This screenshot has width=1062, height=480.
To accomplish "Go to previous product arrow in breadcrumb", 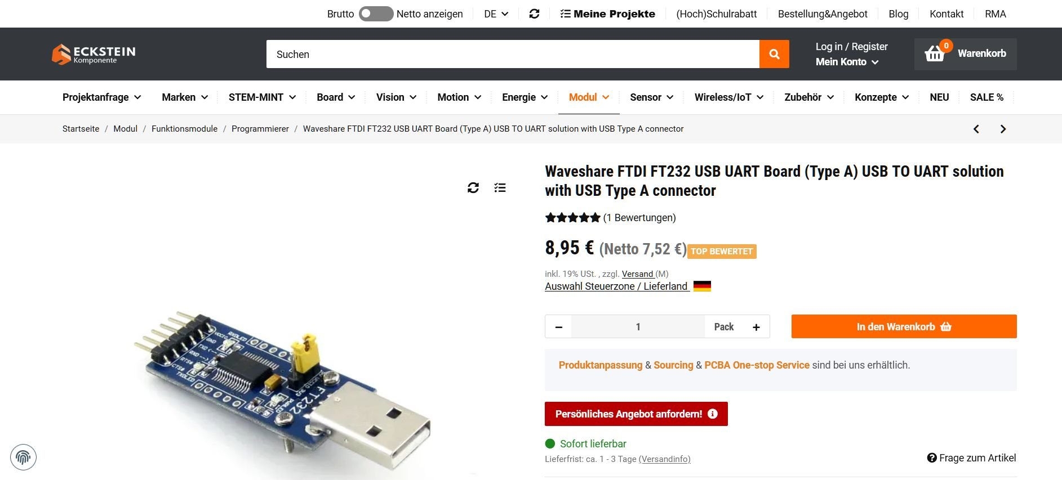I will point(976,129).
